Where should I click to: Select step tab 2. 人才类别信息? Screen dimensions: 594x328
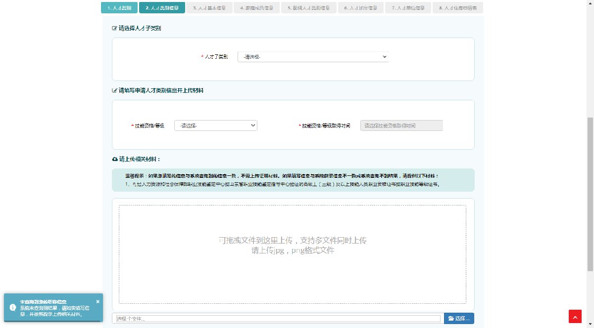(162, 8)
